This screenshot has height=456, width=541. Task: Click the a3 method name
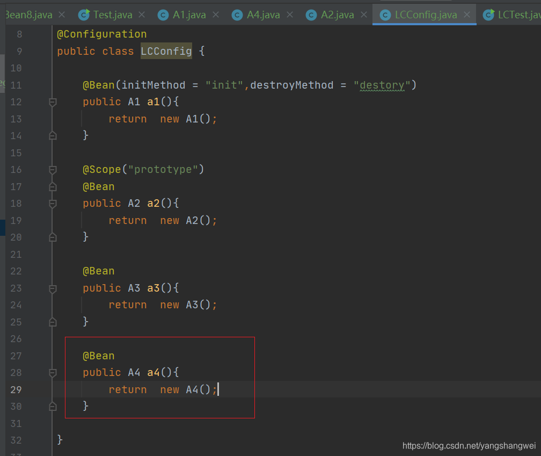153,288
